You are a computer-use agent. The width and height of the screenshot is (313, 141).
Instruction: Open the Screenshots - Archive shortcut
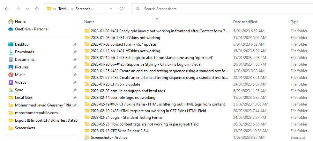click(x=109, y=138)
